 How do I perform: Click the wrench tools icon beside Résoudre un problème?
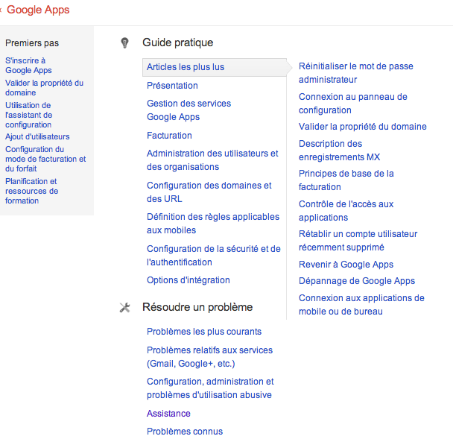click(x=125, y=308)
